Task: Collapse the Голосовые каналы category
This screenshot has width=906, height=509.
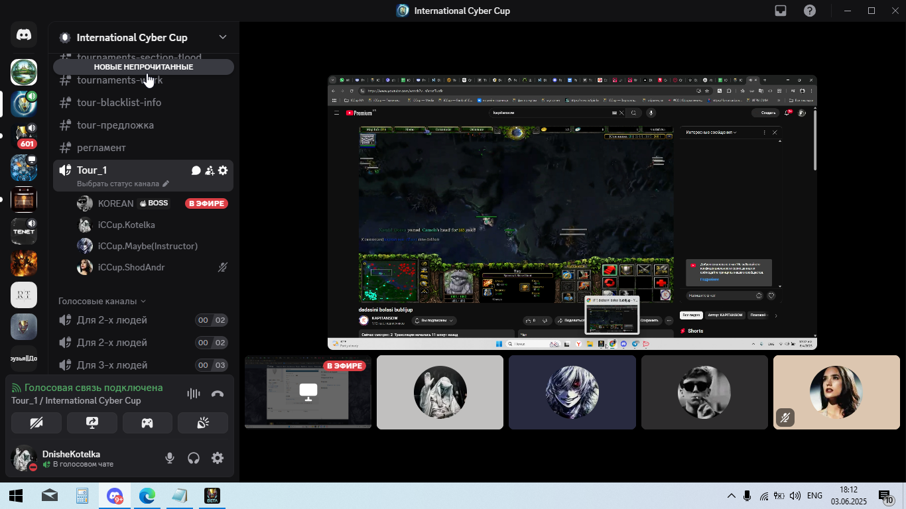Action: [102, 301]
